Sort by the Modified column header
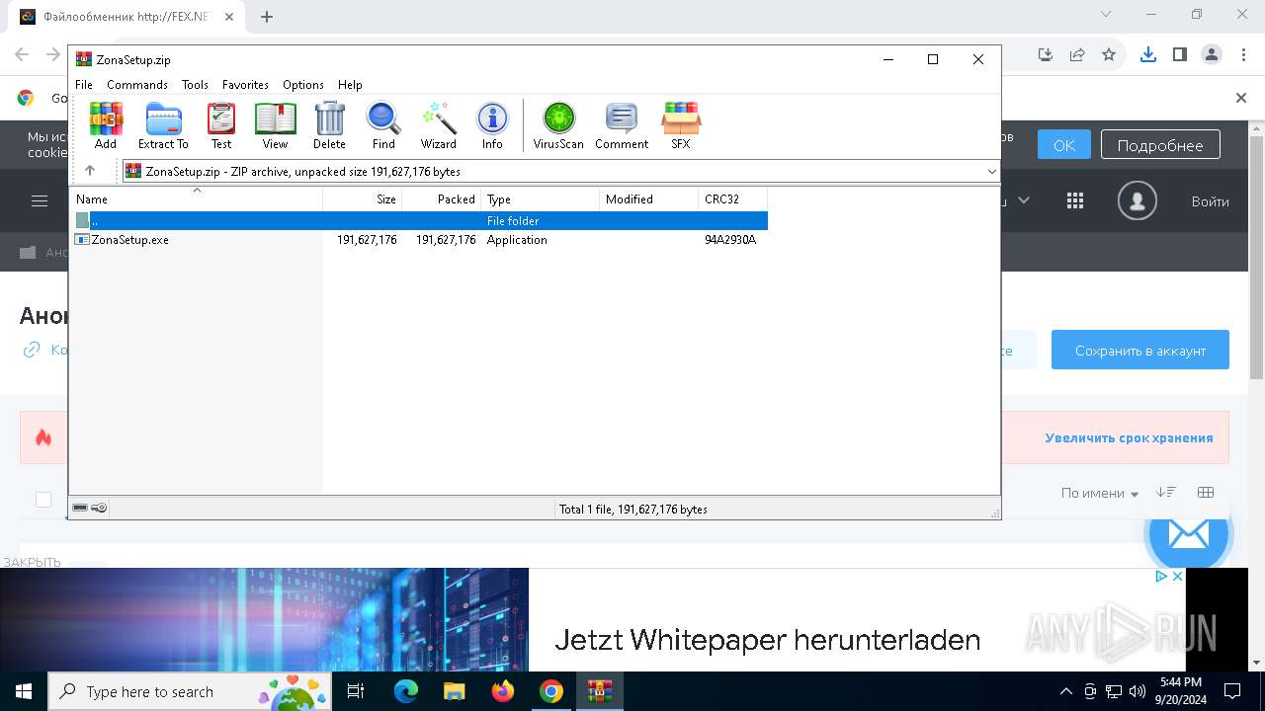The height and width of the screenshot is (711, 1265). tap(649, 199)
